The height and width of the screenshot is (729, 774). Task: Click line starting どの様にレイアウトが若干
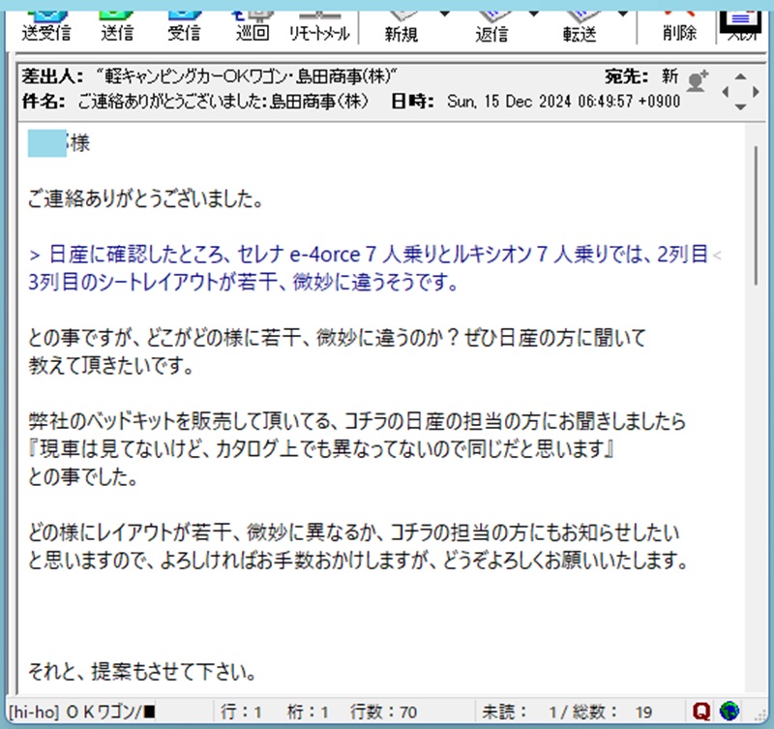(x=354, y=532)
